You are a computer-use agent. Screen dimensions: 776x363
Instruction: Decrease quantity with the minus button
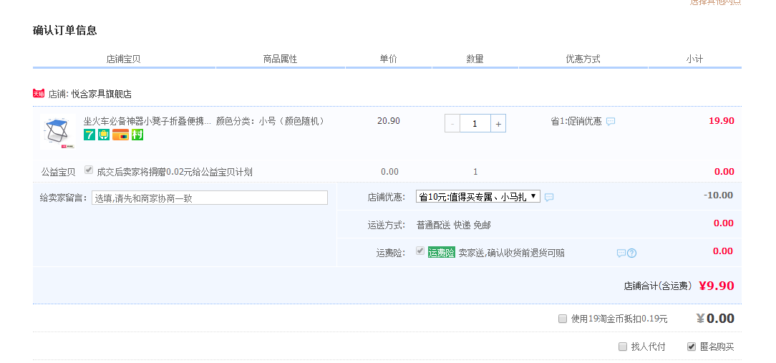(452, 123)
